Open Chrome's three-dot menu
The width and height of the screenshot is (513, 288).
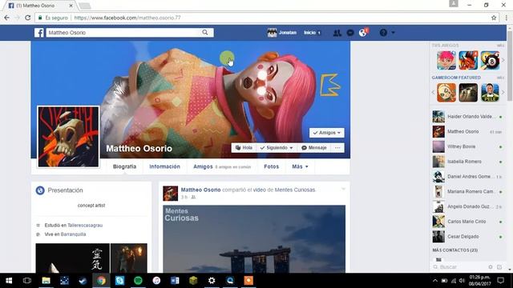pyautogui.click(x=506, y=18)
